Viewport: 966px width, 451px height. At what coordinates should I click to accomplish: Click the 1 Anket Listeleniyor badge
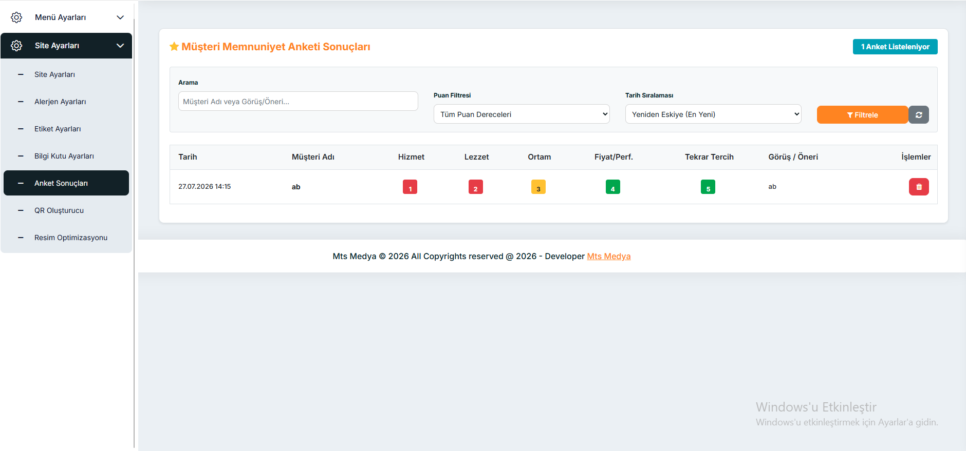pos(895,47)
